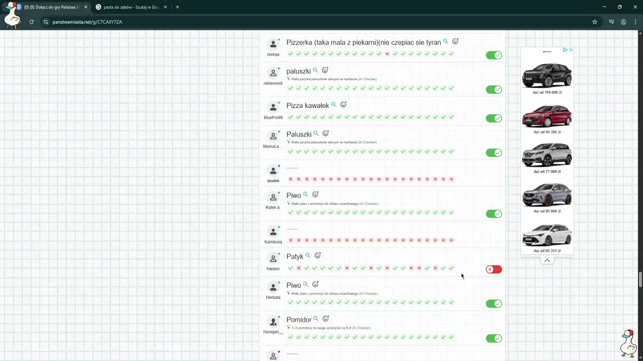This screenshot has height=361, width=643.
Task: Open emoji reaction next to Pomidor
Action: [326, 319]
